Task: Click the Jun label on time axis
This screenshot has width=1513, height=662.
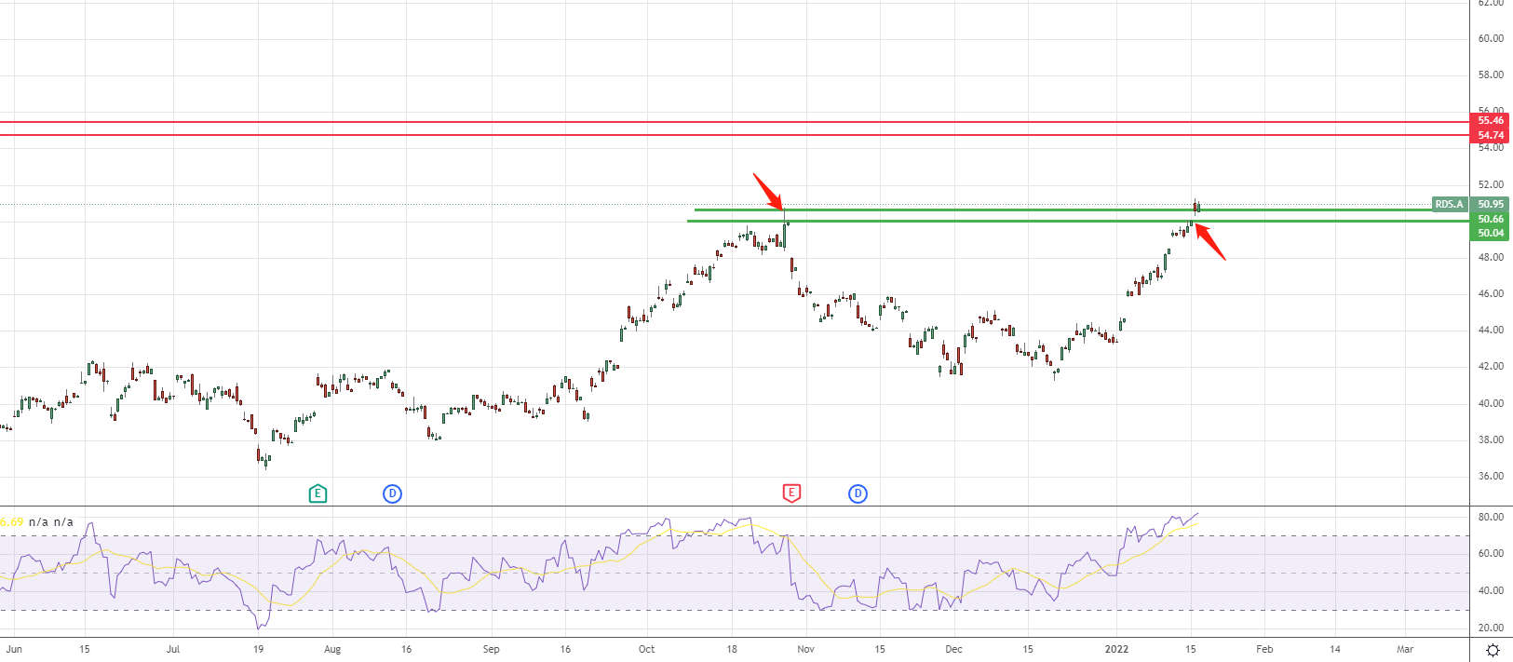Action: (x=13, y=649)
